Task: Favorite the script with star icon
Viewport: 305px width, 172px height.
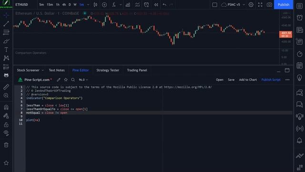Action: [66, 80]
